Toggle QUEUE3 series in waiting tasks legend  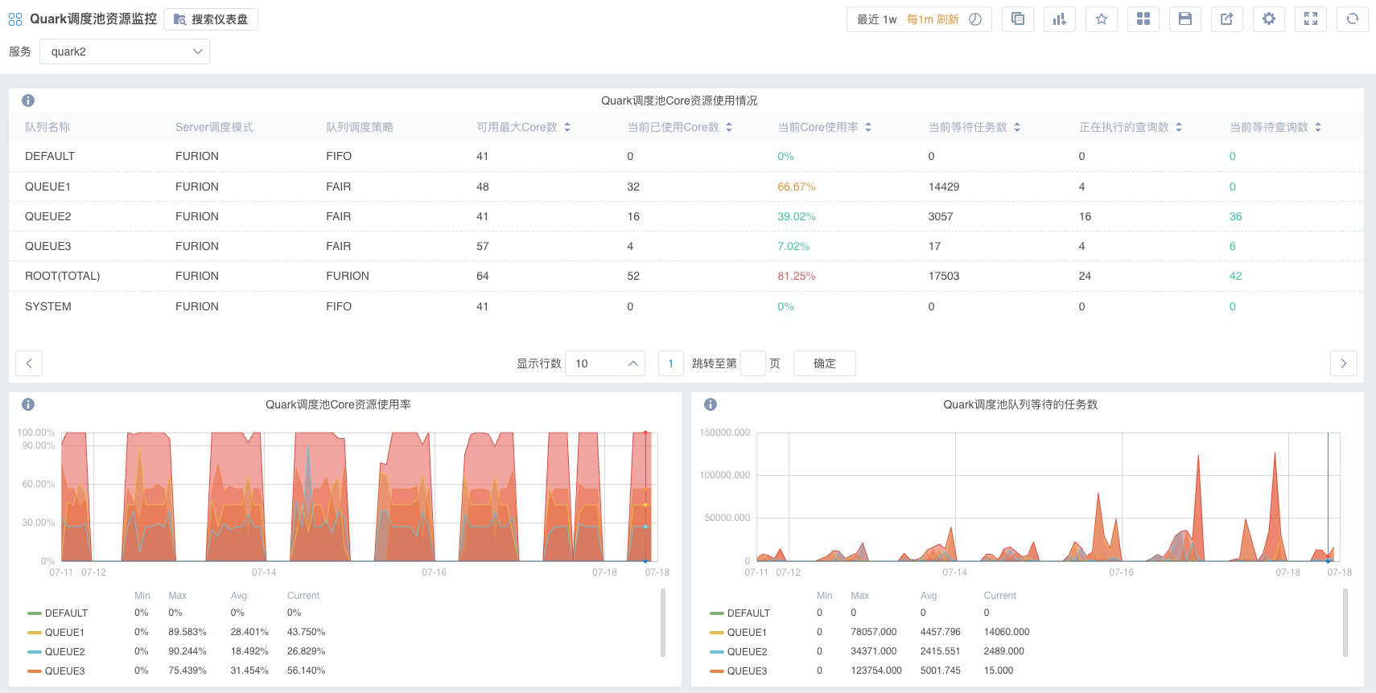coord(738,670)
